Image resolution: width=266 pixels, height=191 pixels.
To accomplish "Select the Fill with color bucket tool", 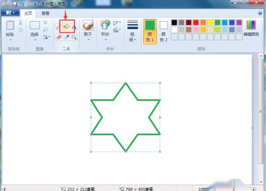I will 66,27.
